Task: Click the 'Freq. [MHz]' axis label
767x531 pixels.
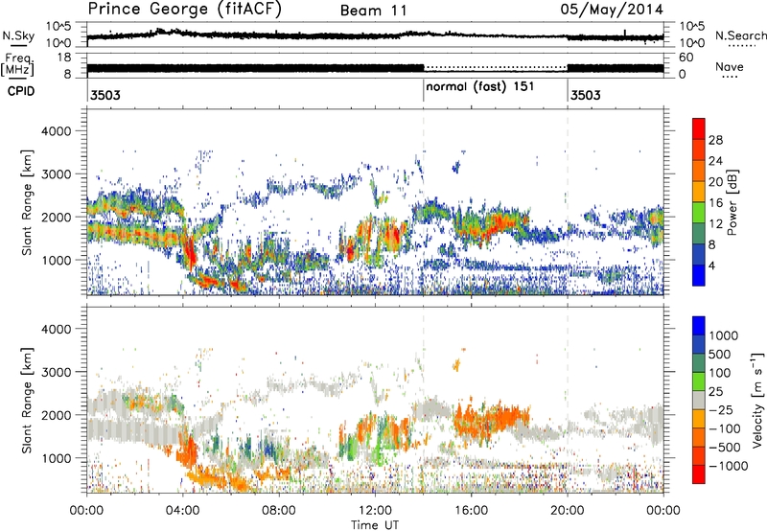Action: [x=17, y=64]
